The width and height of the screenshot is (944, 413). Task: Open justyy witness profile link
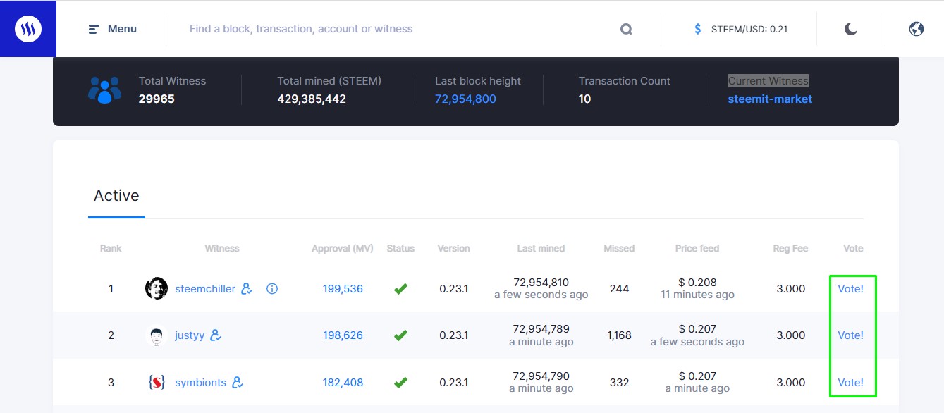point(190,335)
